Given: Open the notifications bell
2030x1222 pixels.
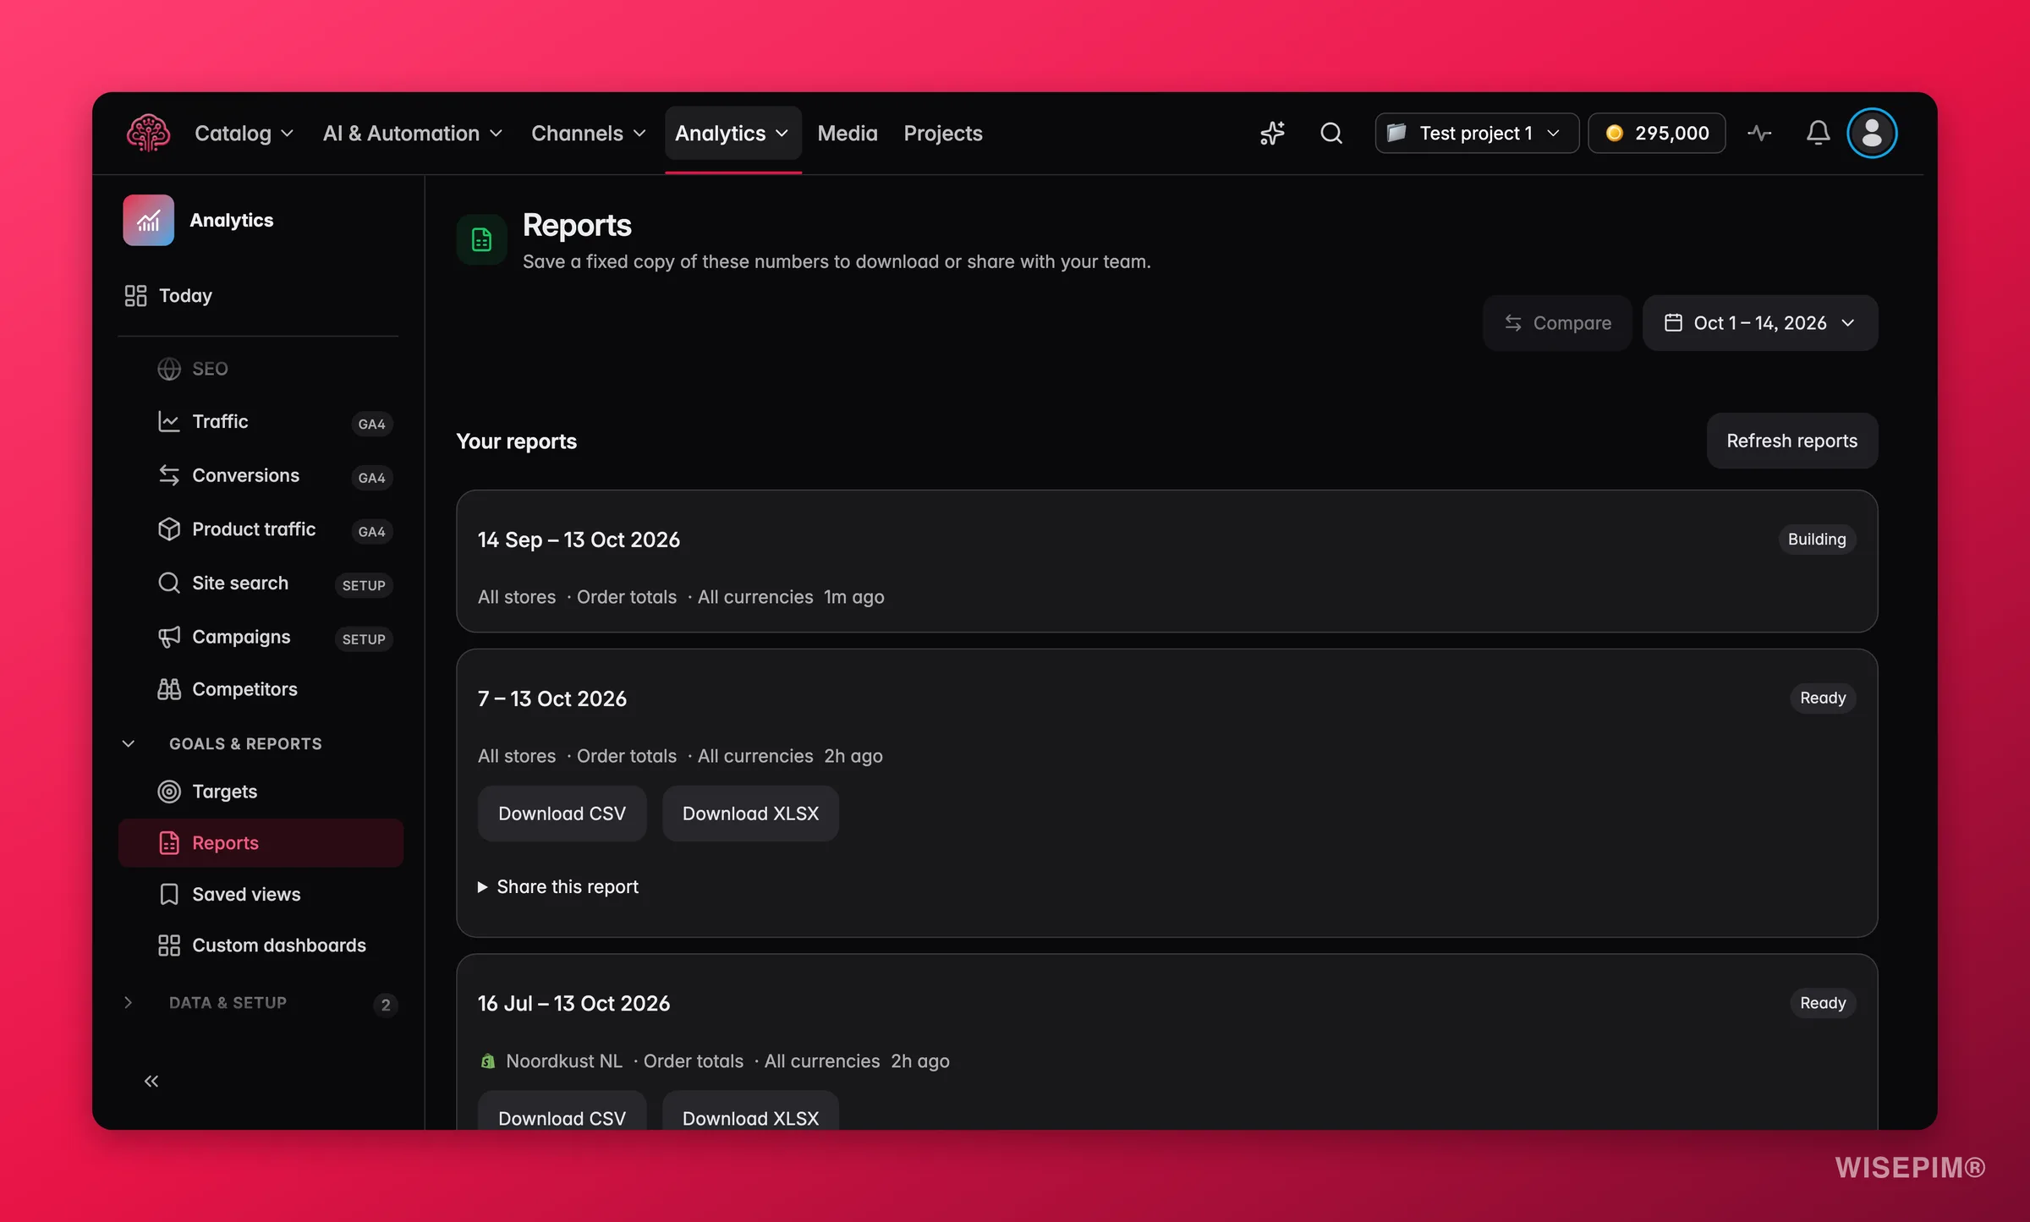Looking at the screenshot, I should coord(1818,133).
